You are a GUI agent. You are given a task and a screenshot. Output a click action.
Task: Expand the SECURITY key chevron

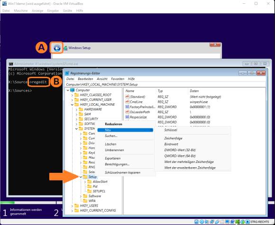[x=76, y=119]
